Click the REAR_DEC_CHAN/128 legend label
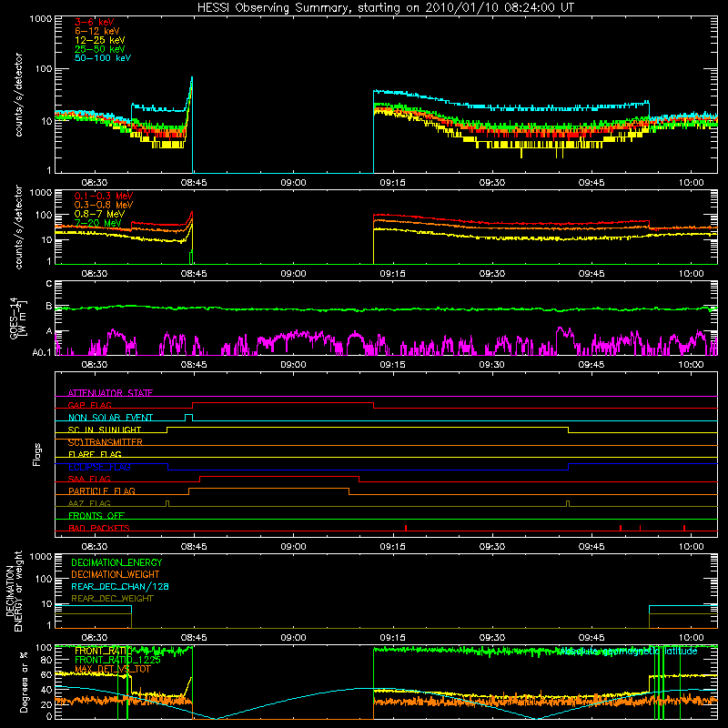 [120, 586]
